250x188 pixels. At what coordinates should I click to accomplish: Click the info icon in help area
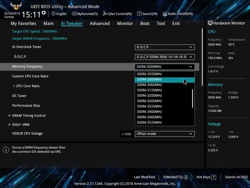[x=6, y=150]
